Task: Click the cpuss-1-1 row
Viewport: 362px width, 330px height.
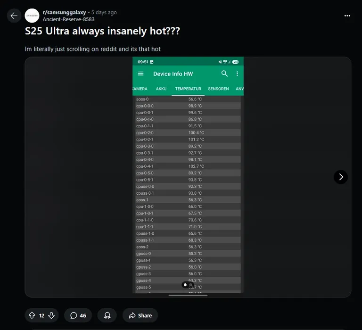Action: tap(188, 240)
